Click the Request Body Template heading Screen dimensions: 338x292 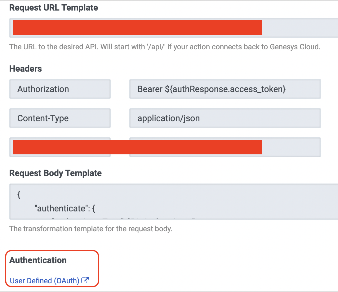point(56,173)
